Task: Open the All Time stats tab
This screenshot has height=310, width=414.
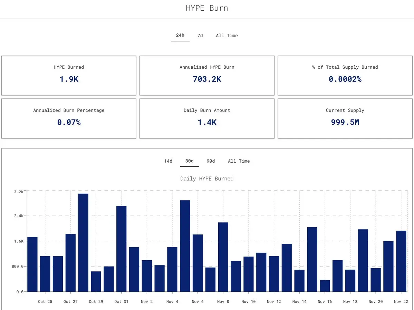Action: tap(227, 36)
